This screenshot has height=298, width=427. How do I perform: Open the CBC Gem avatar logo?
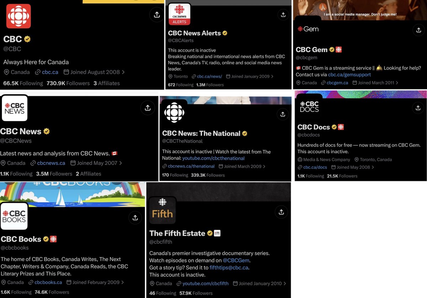(309, 29)
